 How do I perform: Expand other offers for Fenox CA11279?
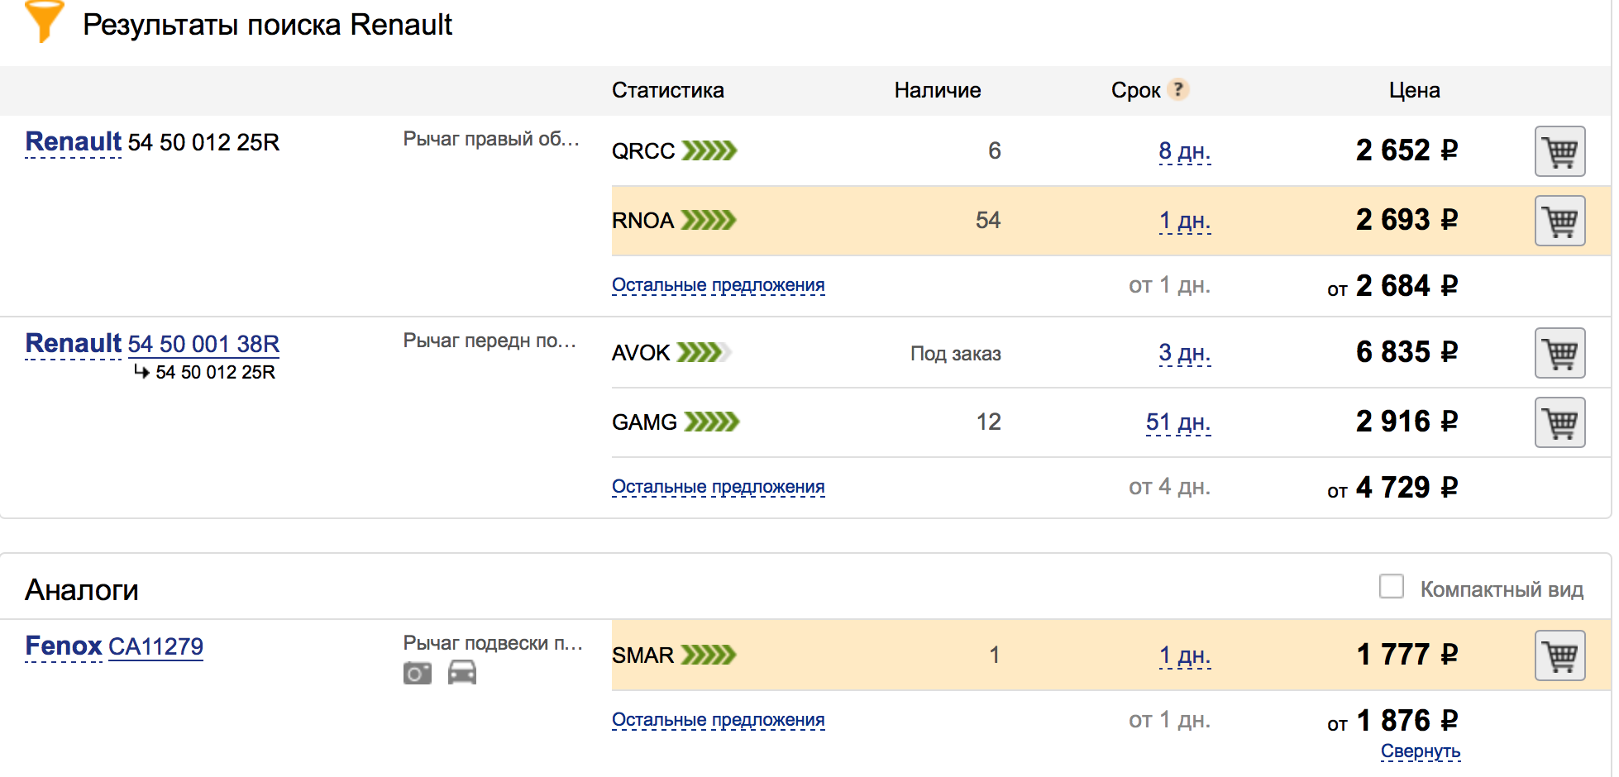718,720
